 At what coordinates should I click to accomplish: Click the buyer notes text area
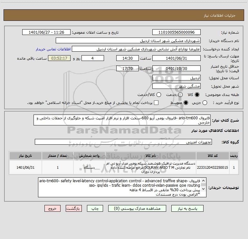coord(122,187)
